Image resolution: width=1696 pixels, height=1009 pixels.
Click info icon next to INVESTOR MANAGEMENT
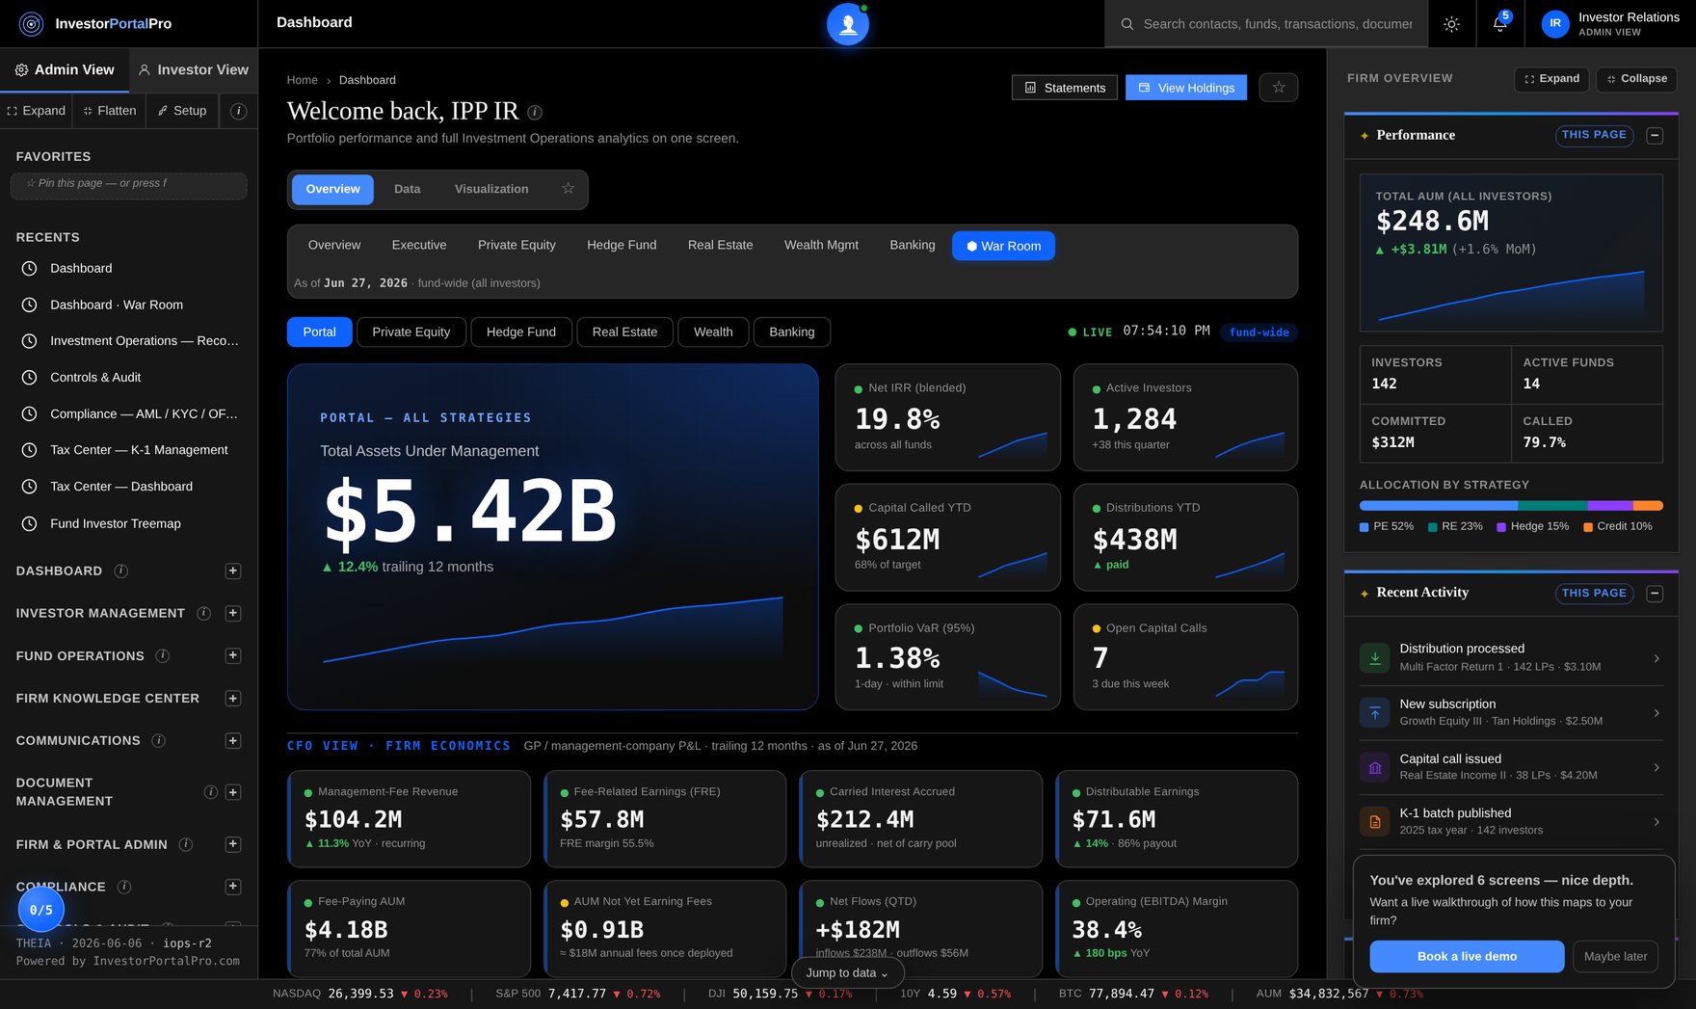(204, 613)
